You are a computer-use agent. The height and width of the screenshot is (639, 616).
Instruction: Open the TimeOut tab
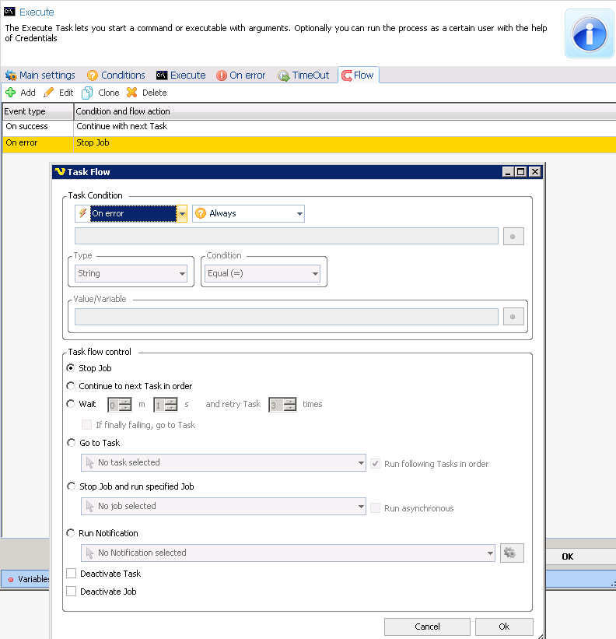click(304, 75)
